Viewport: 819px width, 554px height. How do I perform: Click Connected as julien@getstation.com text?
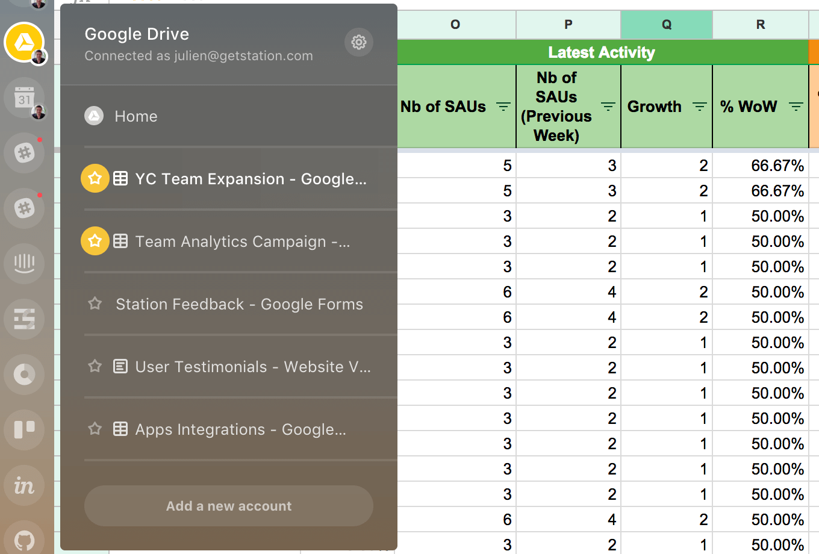pos(199,56)
